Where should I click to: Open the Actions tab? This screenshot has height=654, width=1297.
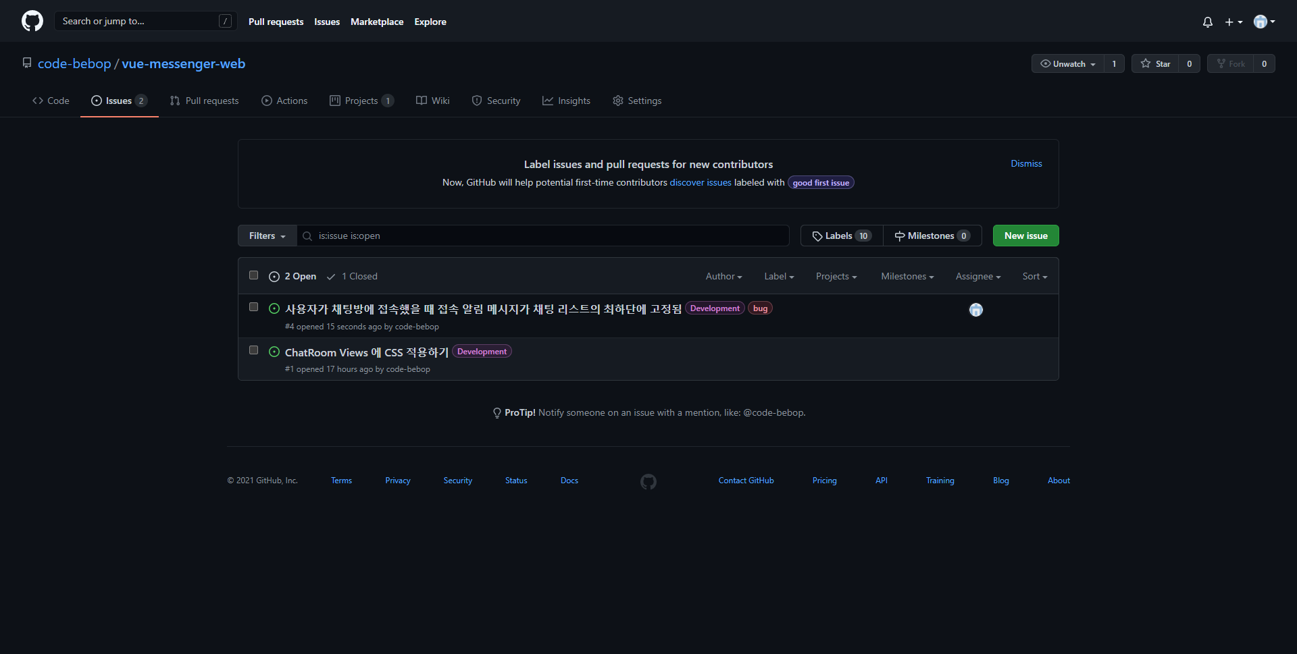pyautogui.click(x=284, y=101)
